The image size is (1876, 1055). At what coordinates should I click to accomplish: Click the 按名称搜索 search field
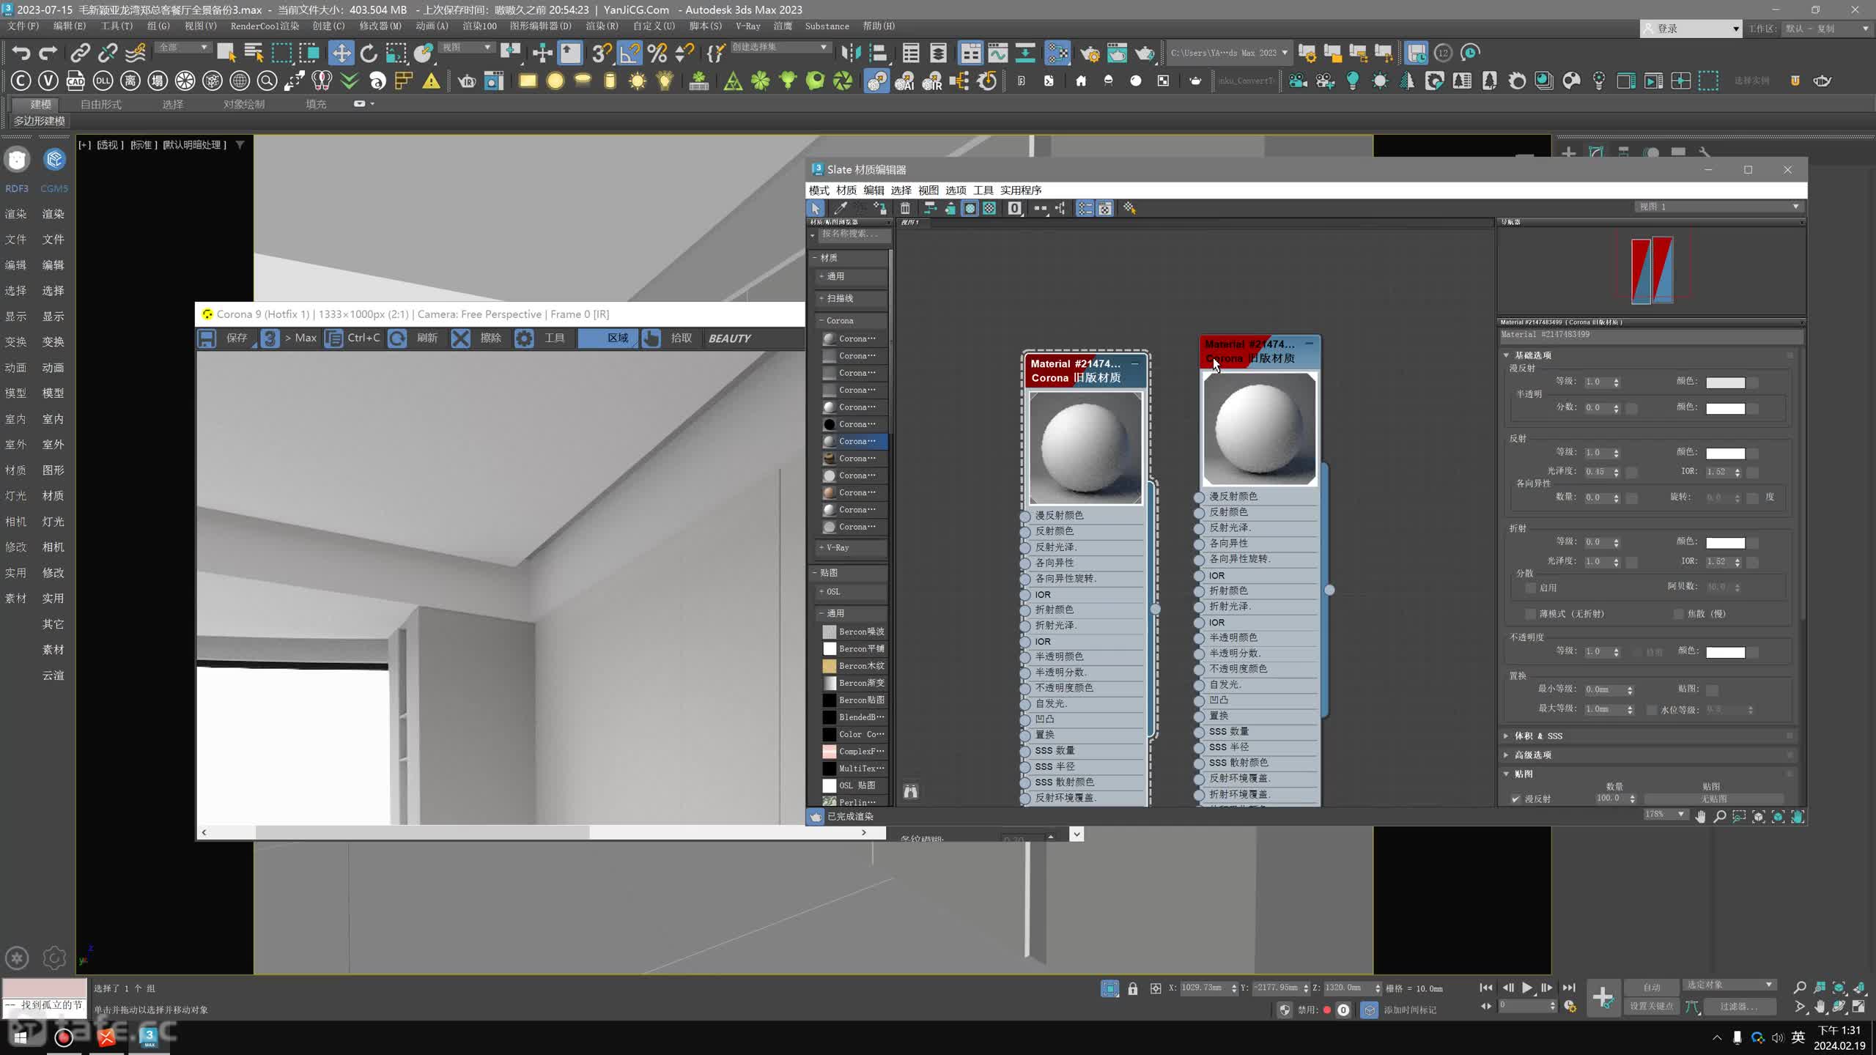[x=854, y=234]
